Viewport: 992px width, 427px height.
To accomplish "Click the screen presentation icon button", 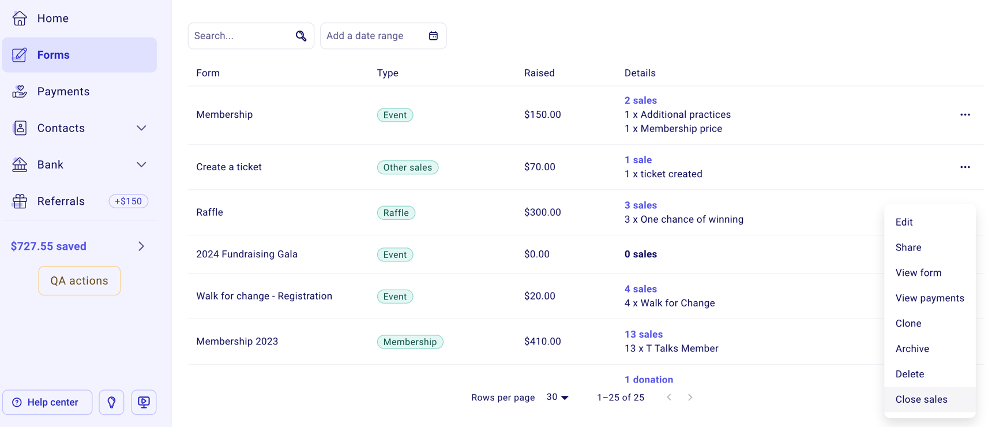I will [x=144, y=402].
